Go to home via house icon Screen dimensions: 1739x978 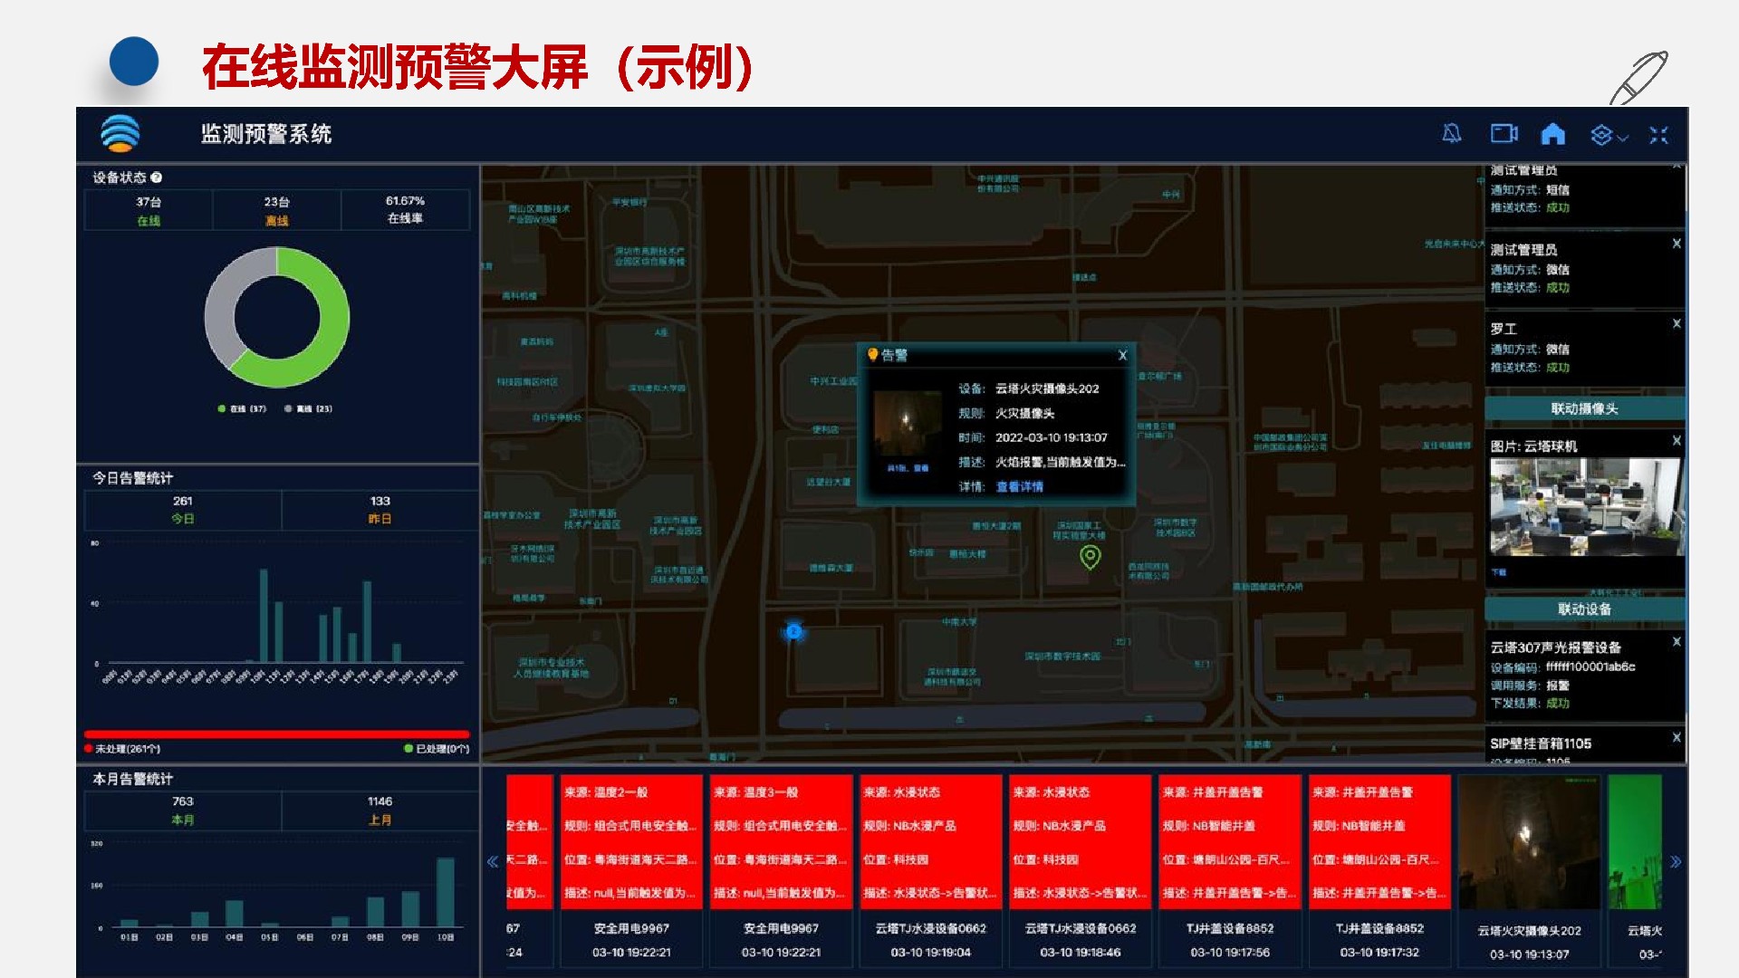(x=1553, y=135)
